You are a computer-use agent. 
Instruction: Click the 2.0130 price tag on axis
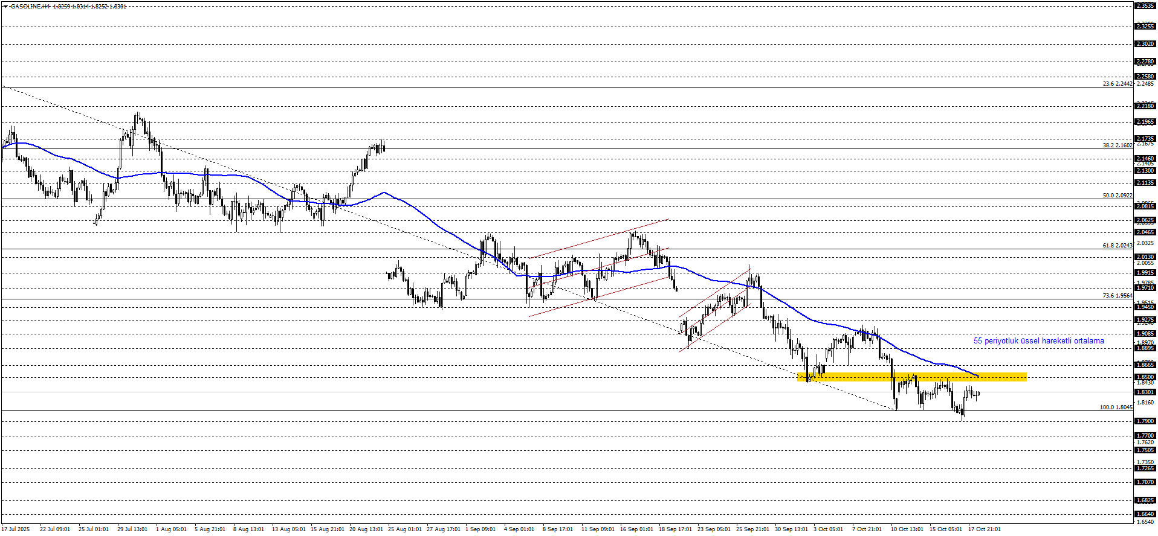tap(1145, 257)
